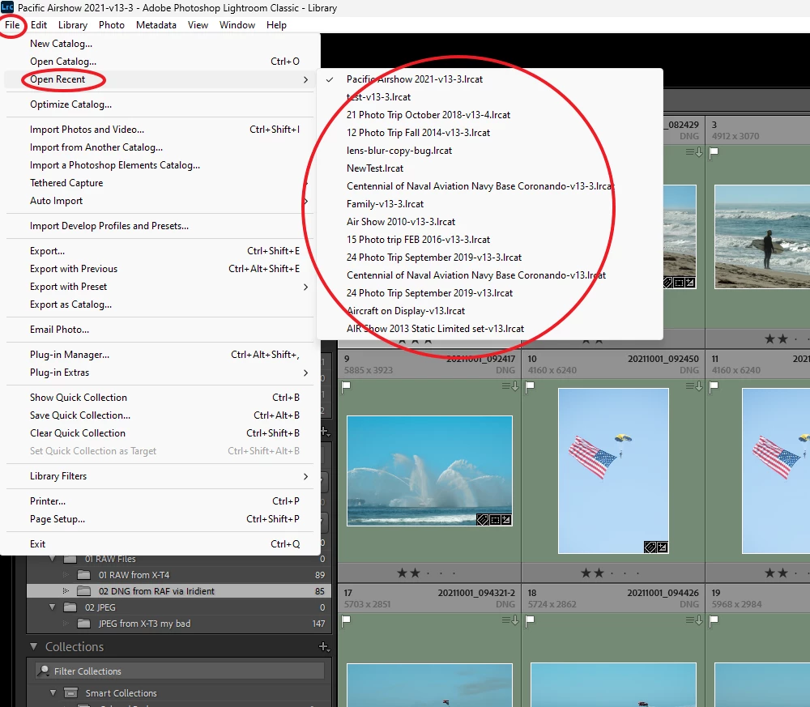Open the Photo menu

(112, 25)
